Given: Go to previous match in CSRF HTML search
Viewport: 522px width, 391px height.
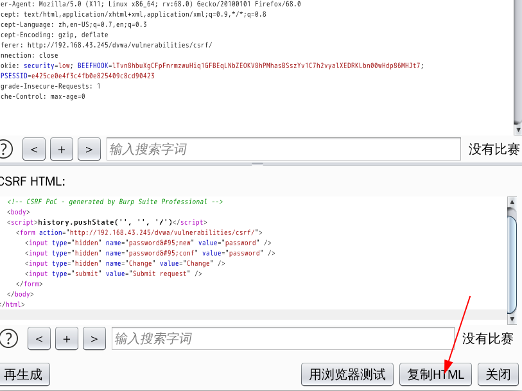Looking at the screenshot, I should [39, 338].
